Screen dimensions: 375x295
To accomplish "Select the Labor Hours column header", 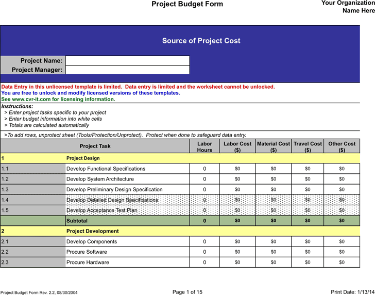I will (x=204, y=146).
